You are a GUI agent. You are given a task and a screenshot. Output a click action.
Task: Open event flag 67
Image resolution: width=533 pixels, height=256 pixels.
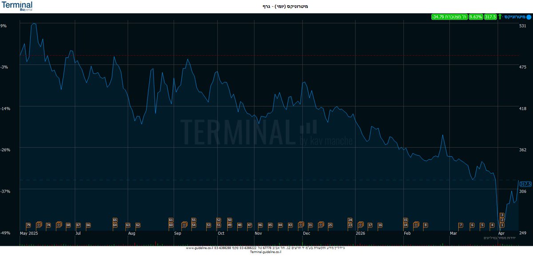[78, 225]
